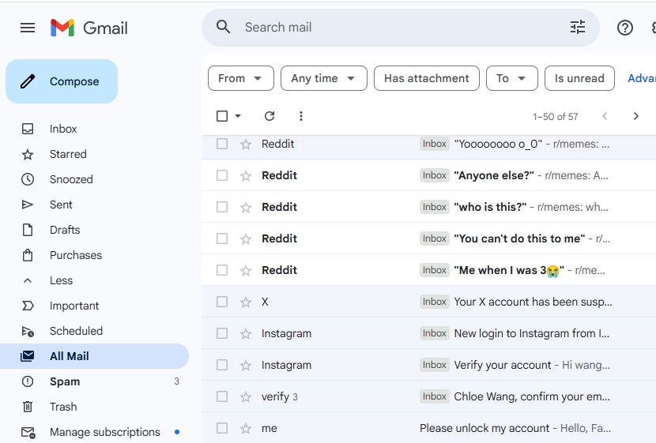Open Purchases label
The image size is (656, 443).
click(x=76, y=255)
